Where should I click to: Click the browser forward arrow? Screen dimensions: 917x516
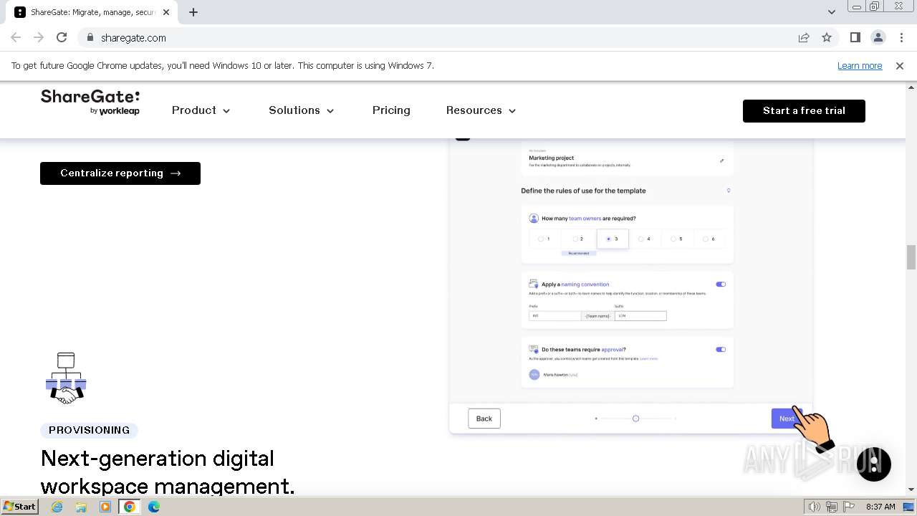[x=39, y=37]
